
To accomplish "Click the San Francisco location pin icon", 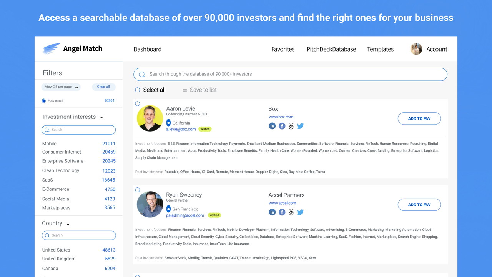I will [x=168, y=209].
